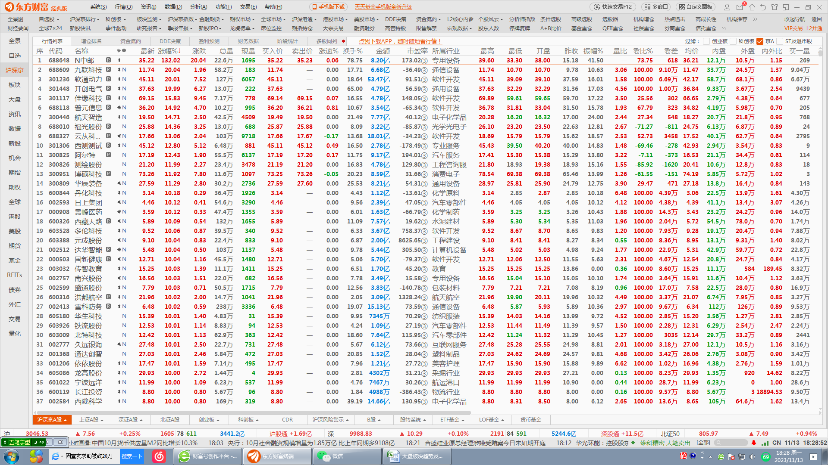Click the Action Center flag tray icon
This screenshot has height=465, width=828.
[732, 457]
